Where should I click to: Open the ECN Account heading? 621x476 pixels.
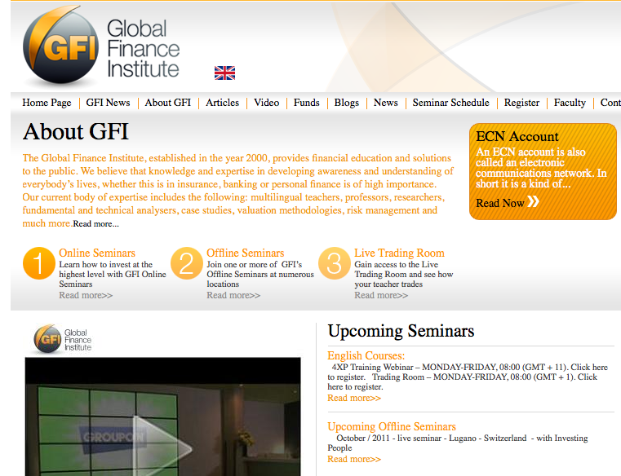(x=517, y=136)
